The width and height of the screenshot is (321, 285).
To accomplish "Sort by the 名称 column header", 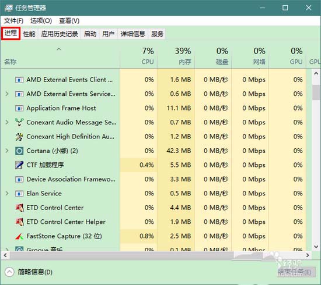I will coord(60,56).
